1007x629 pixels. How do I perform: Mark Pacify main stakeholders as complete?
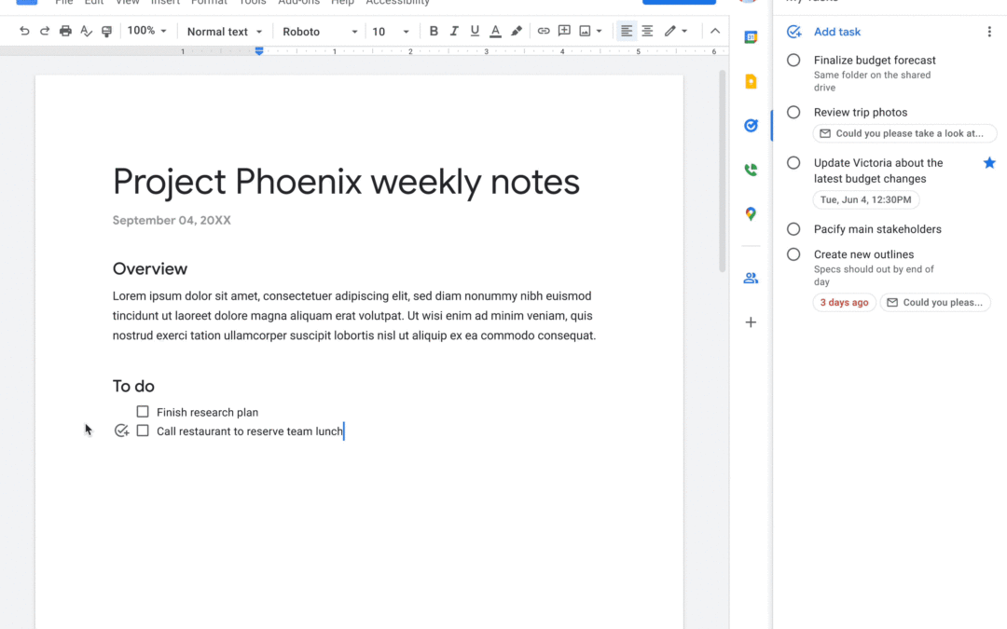793,229
